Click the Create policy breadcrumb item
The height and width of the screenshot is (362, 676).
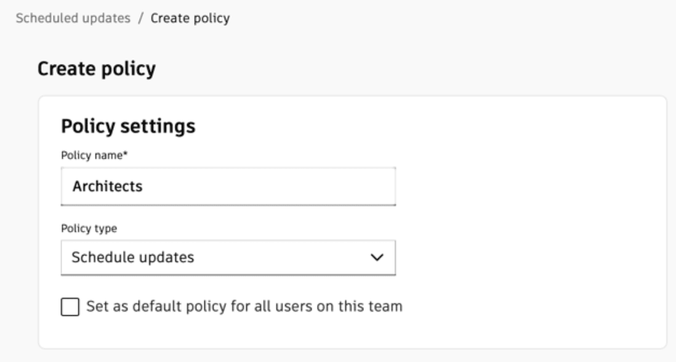point(190,18)
